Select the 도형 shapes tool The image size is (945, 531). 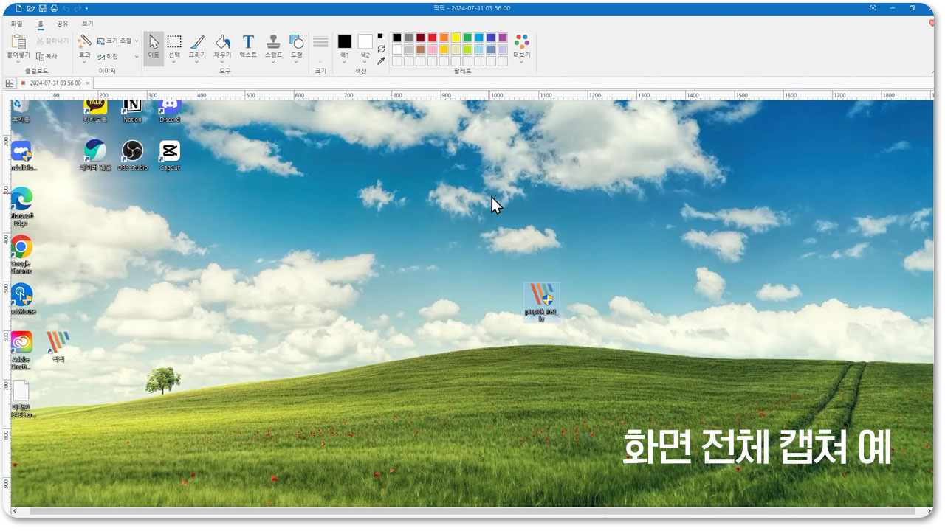pos(296,42)
